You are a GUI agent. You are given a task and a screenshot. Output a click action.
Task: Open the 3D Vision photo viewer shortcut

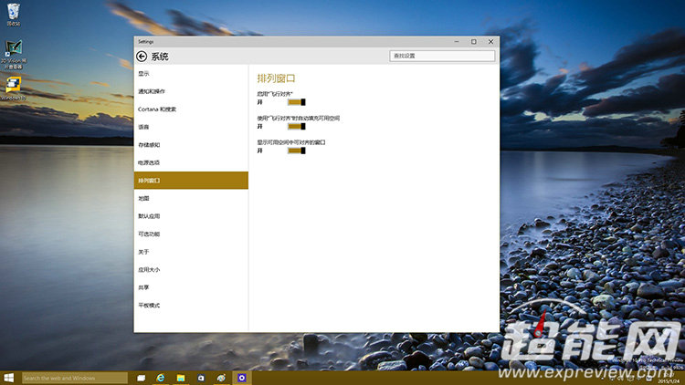click(14, 49)
